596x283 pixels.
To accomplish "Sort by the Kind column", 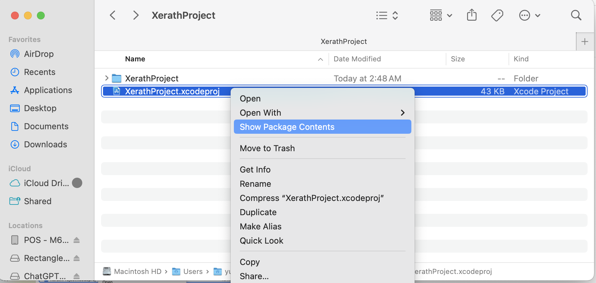I will pyautogui.click(x=521, y=59).
